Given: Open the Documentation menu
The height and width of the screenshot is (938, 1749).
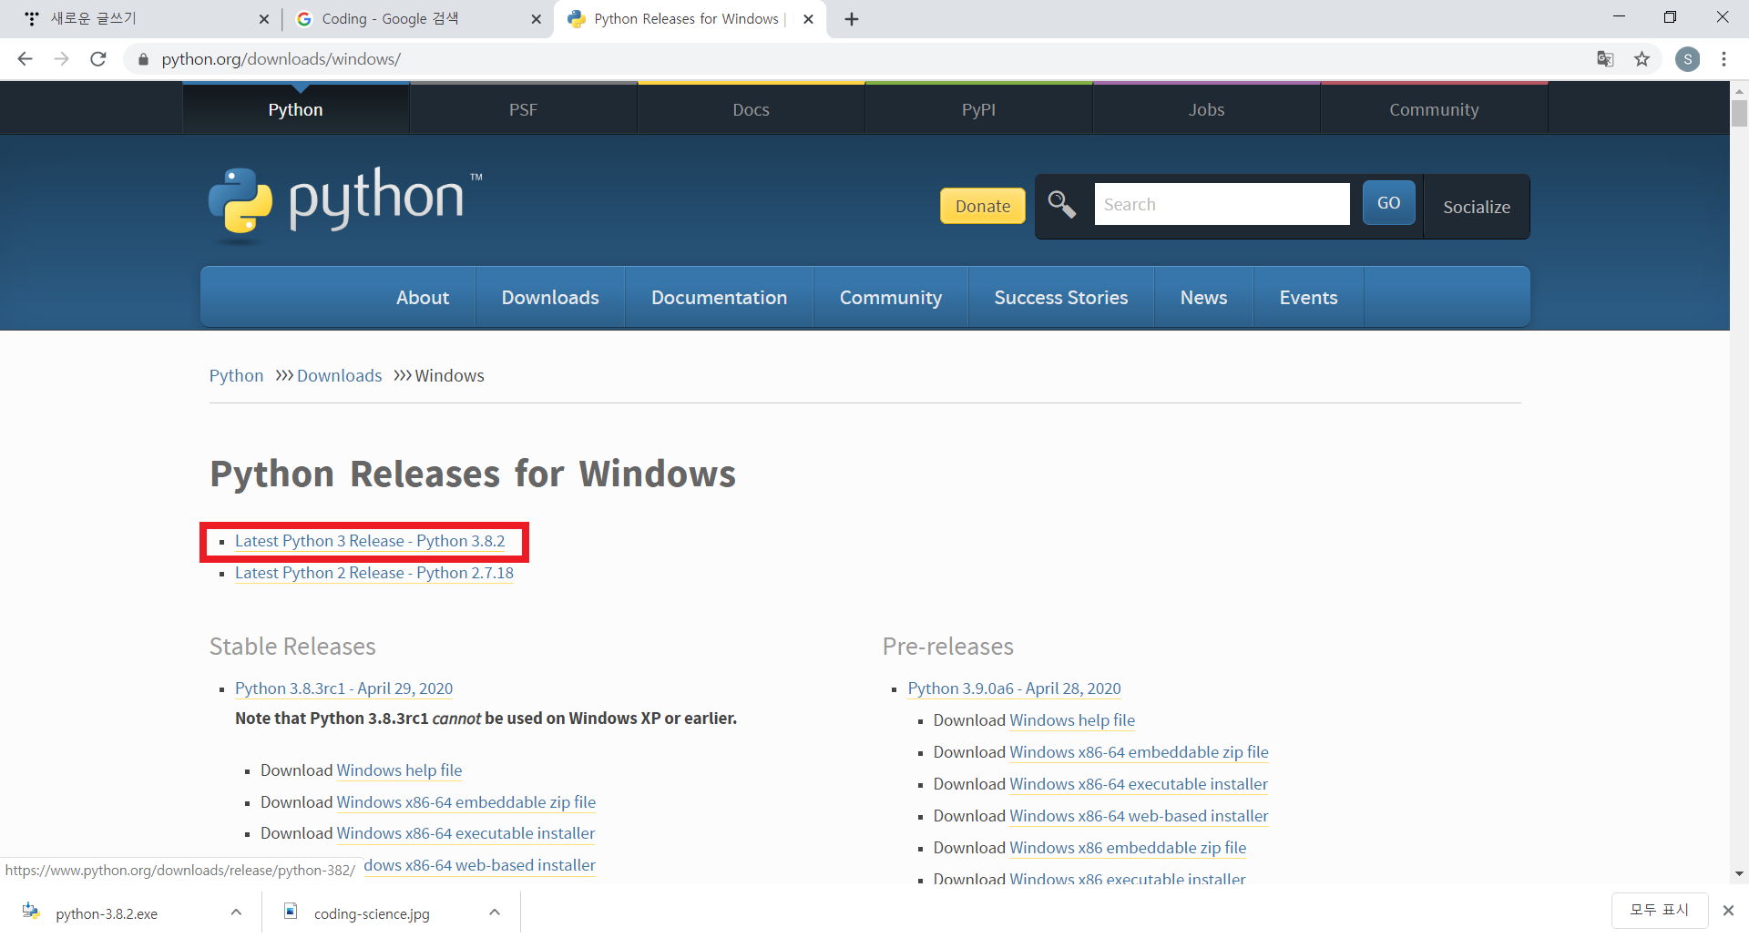Looking at the screenshot, I should point(719,297).
